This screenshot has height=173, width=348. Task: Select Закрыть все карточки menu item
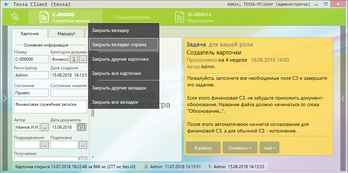click(124, 73)
